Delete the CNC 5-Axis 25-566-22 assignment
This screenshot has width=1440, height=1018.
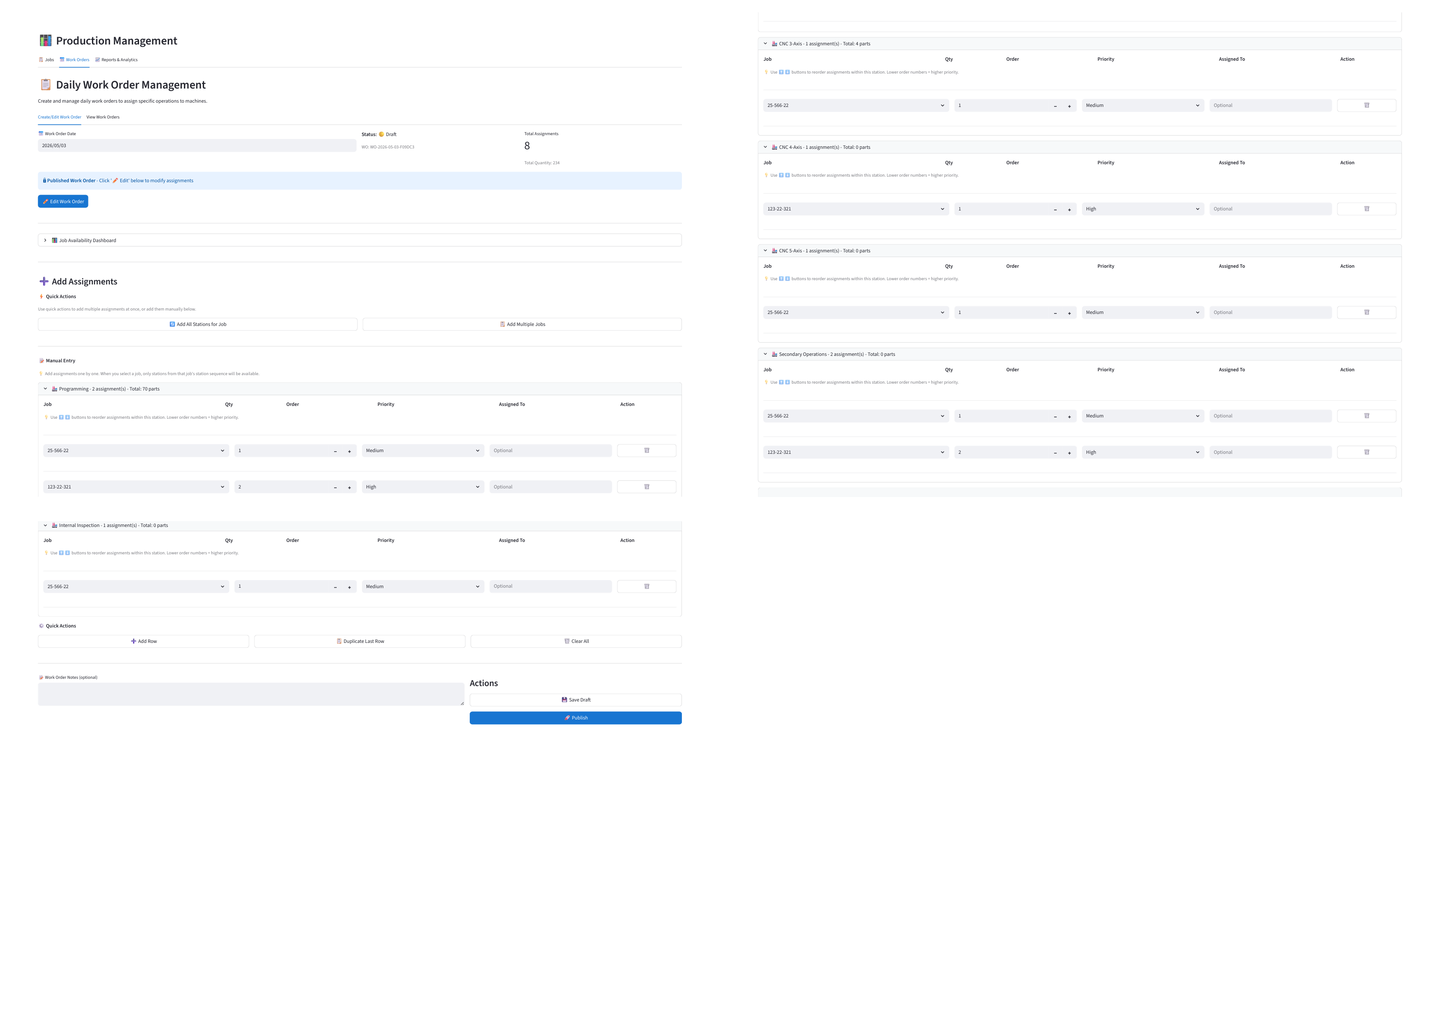click(x=1366, y=312)
